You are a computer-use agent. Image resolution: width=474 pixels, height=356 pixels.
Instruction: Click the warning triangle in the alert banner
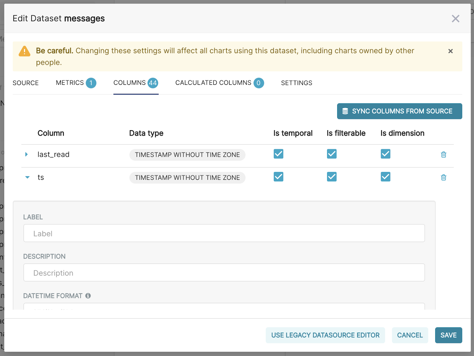(x=24, y=51)
